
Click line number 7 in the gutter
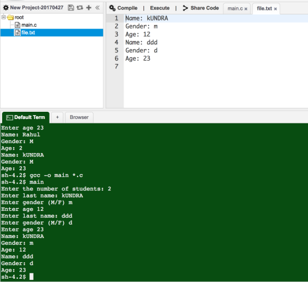click(117, 67)
